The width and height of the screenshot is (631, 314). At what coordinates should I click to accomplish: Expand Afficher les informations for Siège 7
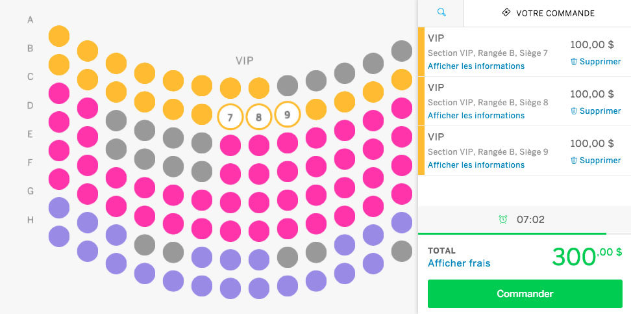[x=476, y=66]
